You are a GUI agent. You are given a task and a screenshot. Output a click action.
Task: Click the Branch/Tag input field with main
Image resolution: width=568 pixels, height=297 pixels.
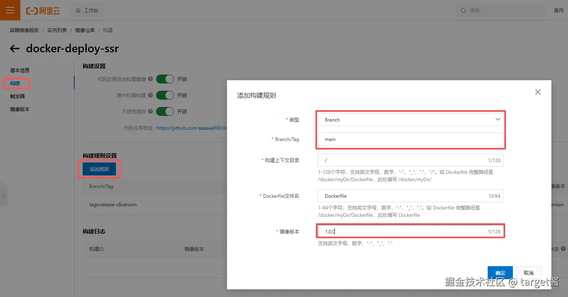[411, 139]
